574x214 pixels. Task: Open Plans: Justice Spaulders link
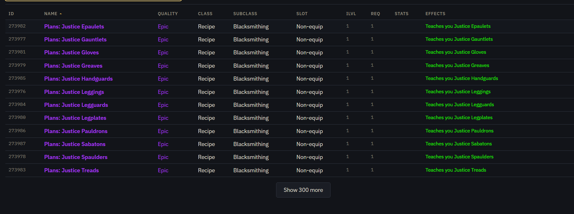coord(76,157)
